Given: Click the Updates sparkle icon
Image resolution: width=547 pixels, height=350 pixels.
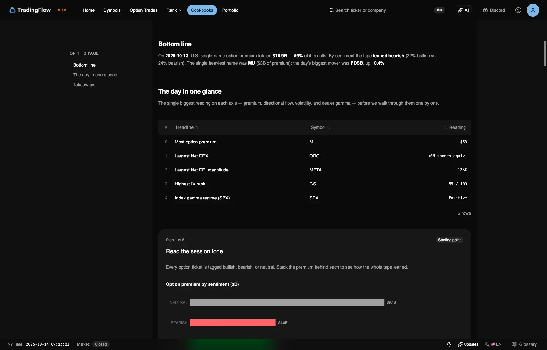Looking at the screenshot, I should pos(460,344).
